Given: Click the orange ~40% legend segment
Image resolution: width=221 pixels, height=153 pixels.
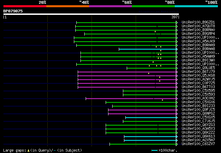Looking at the screenshot, I should (x=68, y=6).
